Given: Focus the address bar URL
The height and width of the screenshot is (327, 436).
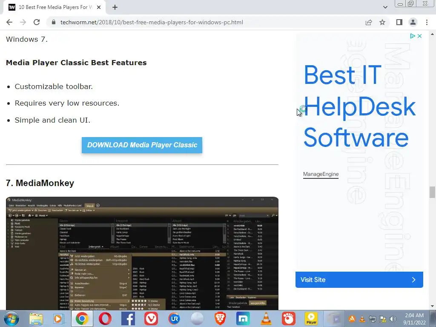Looking at the screenshot, I should pos(152,22).
